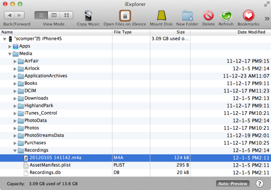
Task: Sort by the Size column header
Action: coord(170,32)
